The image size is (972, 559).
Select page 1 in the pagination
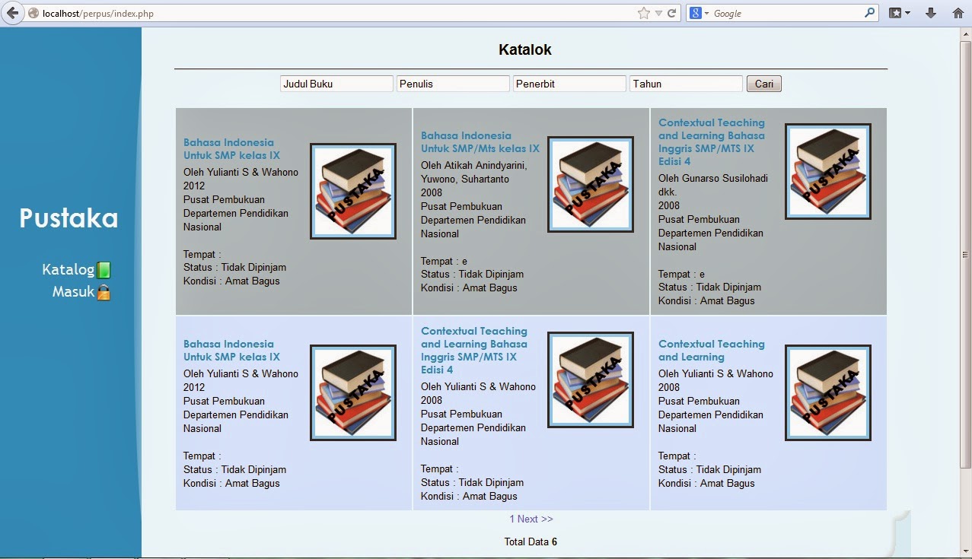point(512,519)
